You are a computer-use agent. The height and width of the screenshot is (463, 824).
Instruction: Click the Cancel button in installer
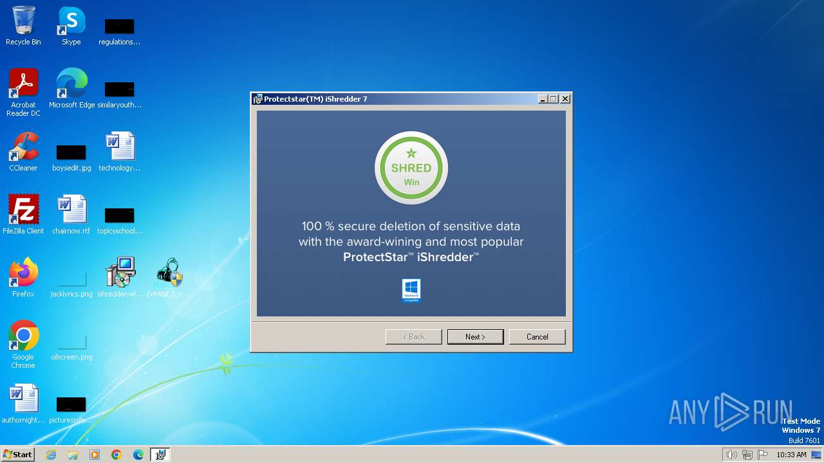537,337
